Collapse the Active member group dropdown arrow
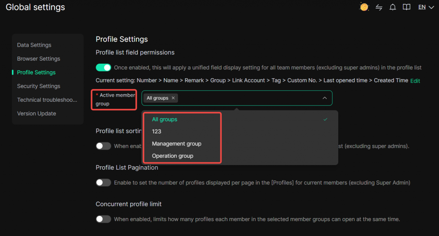The width and height of the screenshot is (439, 236). point(325,98)
